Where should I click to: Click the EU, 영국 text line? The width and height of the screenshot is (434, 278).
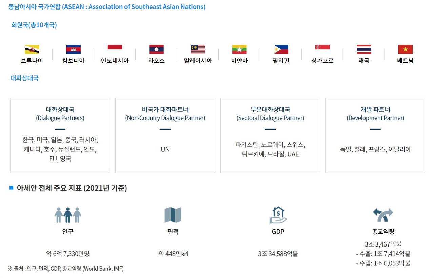[x=60, y=159]
